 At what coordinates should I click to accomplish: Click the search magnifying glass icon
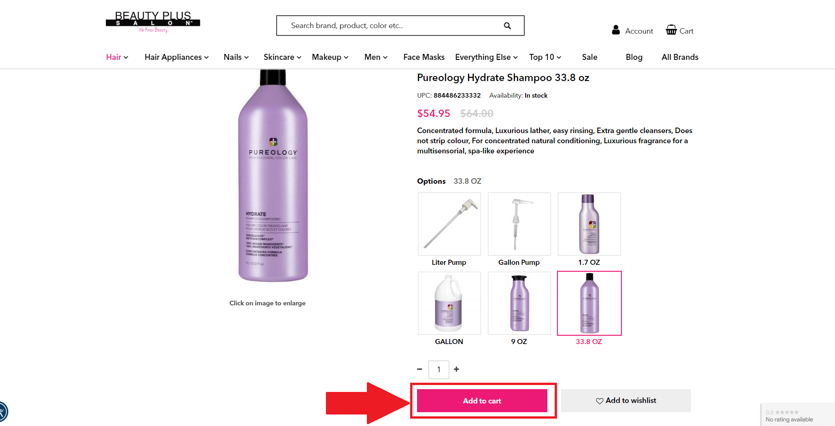[x=507, y=26]
